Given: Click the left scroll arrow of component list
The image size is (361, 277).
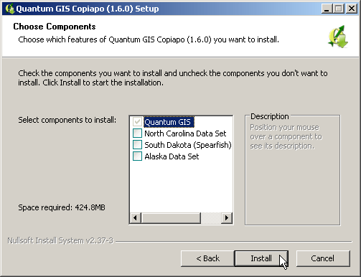Looking at the screenshot, I should [136, 218].
